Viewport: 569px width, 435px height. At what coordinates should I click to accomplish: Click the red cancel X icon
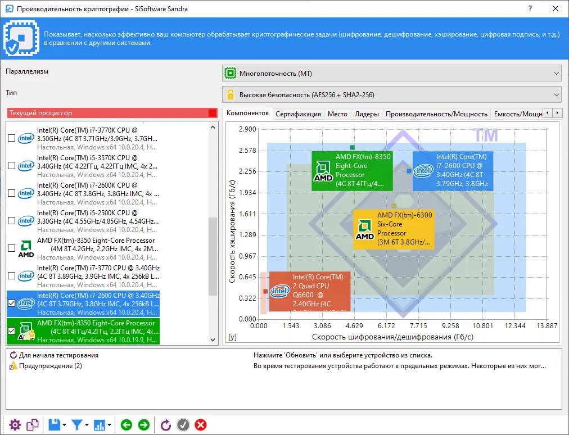click(x=201, y=425)
